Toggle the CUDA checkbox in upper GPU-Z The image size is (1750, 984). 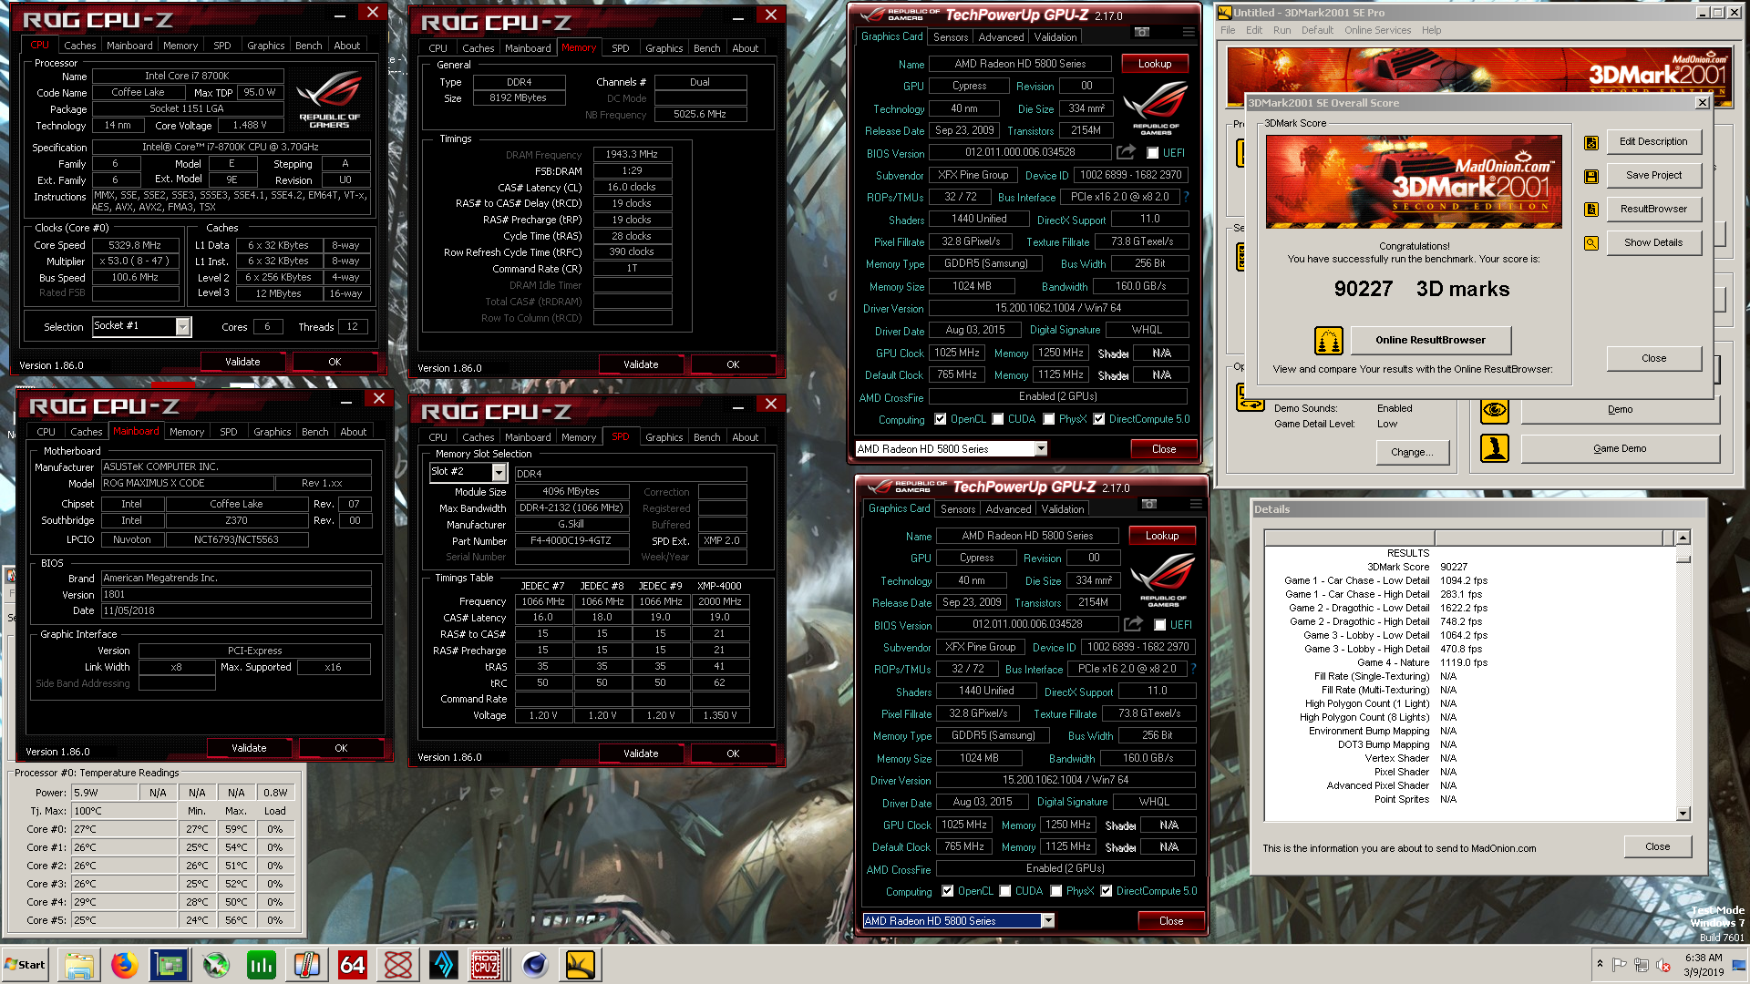click(x=998, y=419)
